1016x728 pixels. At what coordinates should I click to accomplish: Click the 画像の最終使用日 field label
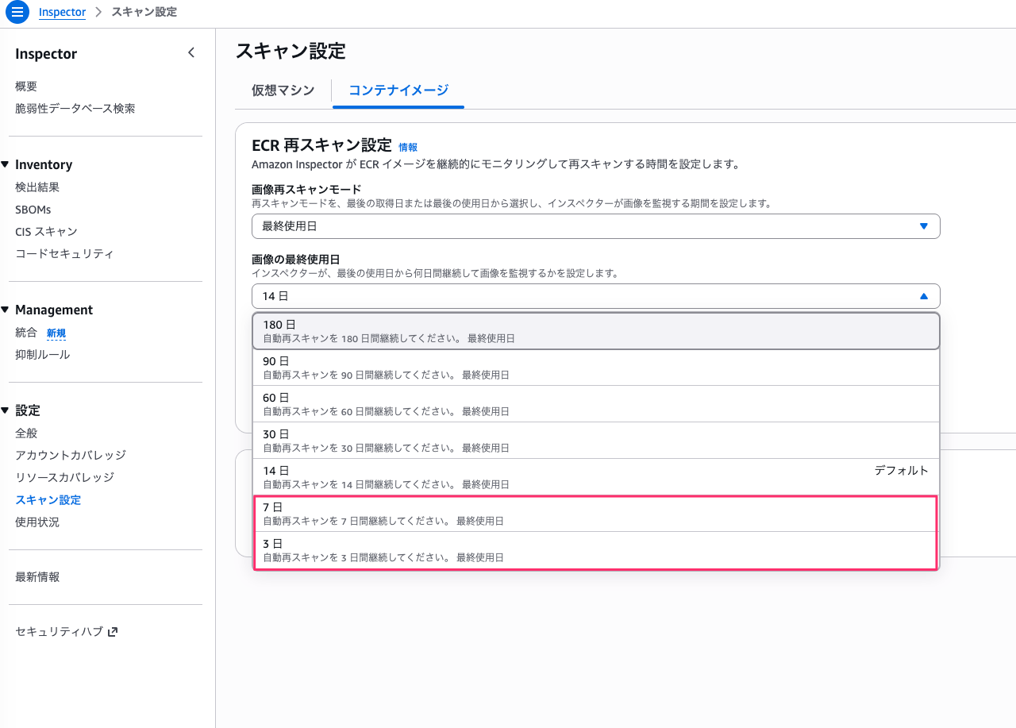pyautogui.click(x=296, y=260)
